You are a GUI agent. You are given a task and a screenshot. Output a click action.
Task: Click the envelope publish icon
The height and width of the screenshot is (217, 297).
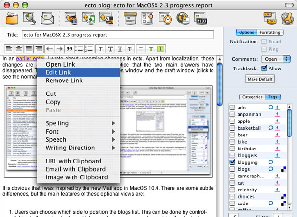point(47,18)
